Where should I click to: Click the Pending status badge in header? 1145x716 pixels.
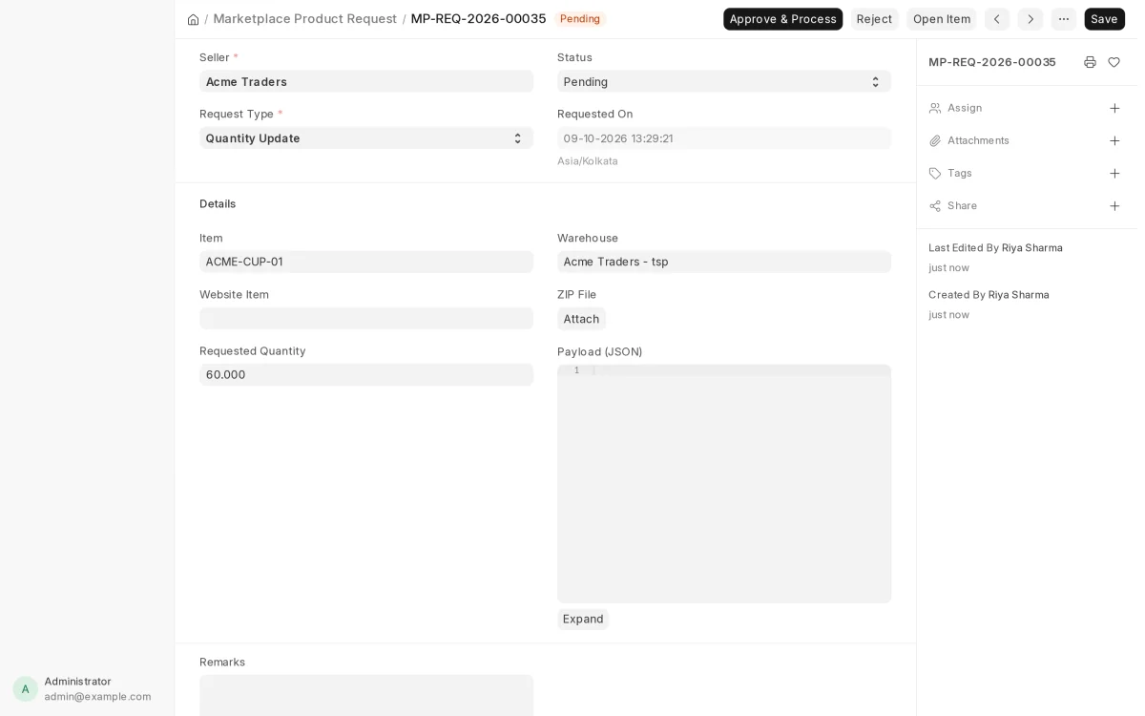(x=580, y=19)
